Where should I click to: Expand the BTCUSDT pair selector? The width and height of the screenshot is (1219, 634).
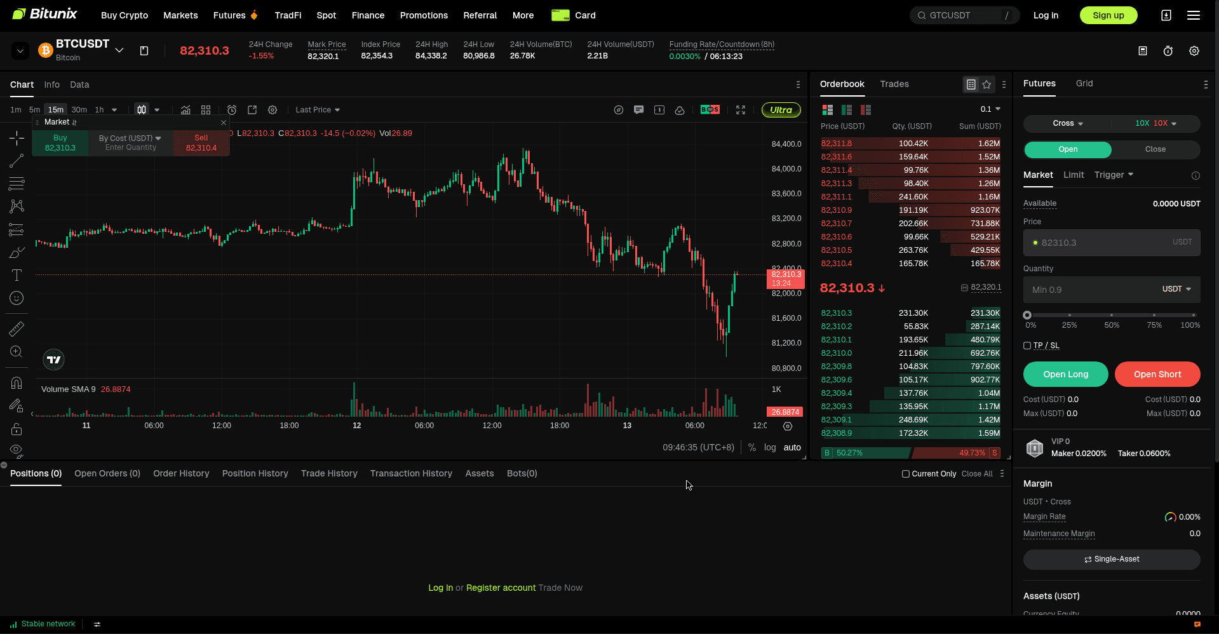(x=119, y=50)
